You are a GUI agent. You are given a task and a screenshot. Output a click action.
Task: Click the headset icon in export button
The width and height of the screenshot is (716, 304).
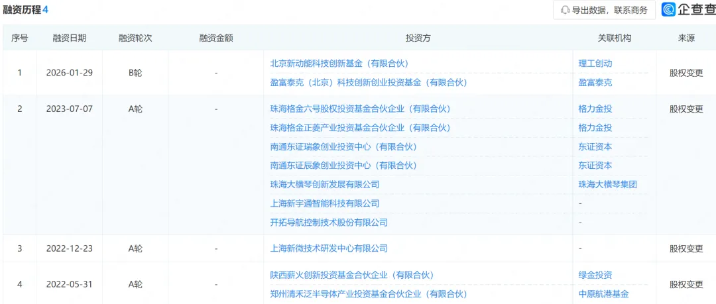pos(566,10)
